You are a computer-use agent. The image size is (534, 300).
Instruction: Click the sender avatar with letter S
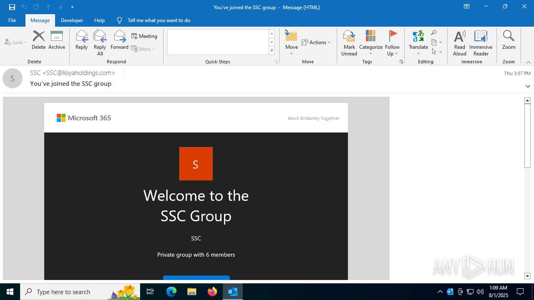[x=13, y=78]
